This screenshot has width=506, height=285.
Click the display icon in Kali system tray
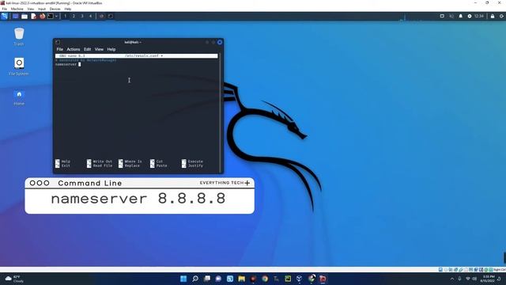(x=442, y=16)
